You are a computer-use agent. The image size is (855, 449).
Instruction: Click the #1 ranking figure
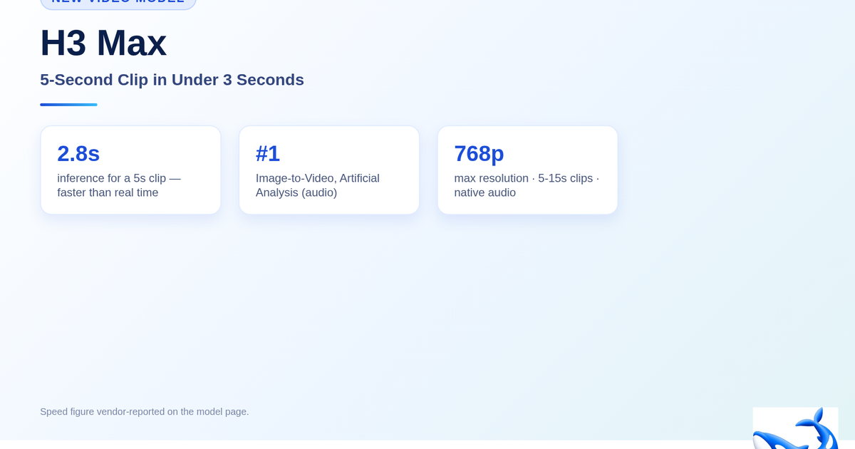pyautogui.click(x=268, y=153)
